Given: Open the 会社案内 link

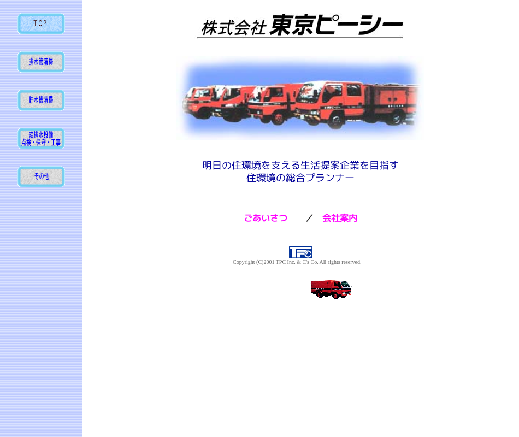Looking at the screenshot, I should (x=340, y=218).
